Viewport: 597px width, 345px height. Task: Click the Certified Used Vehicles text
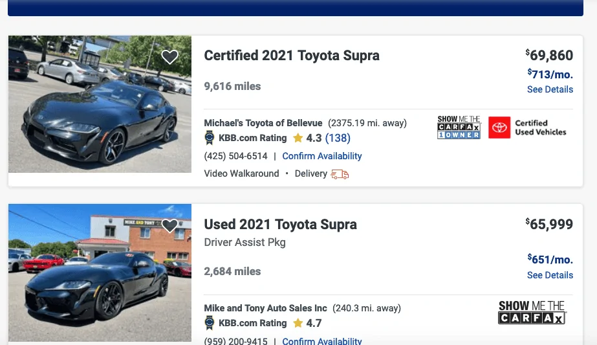click(x=540, y=128)
